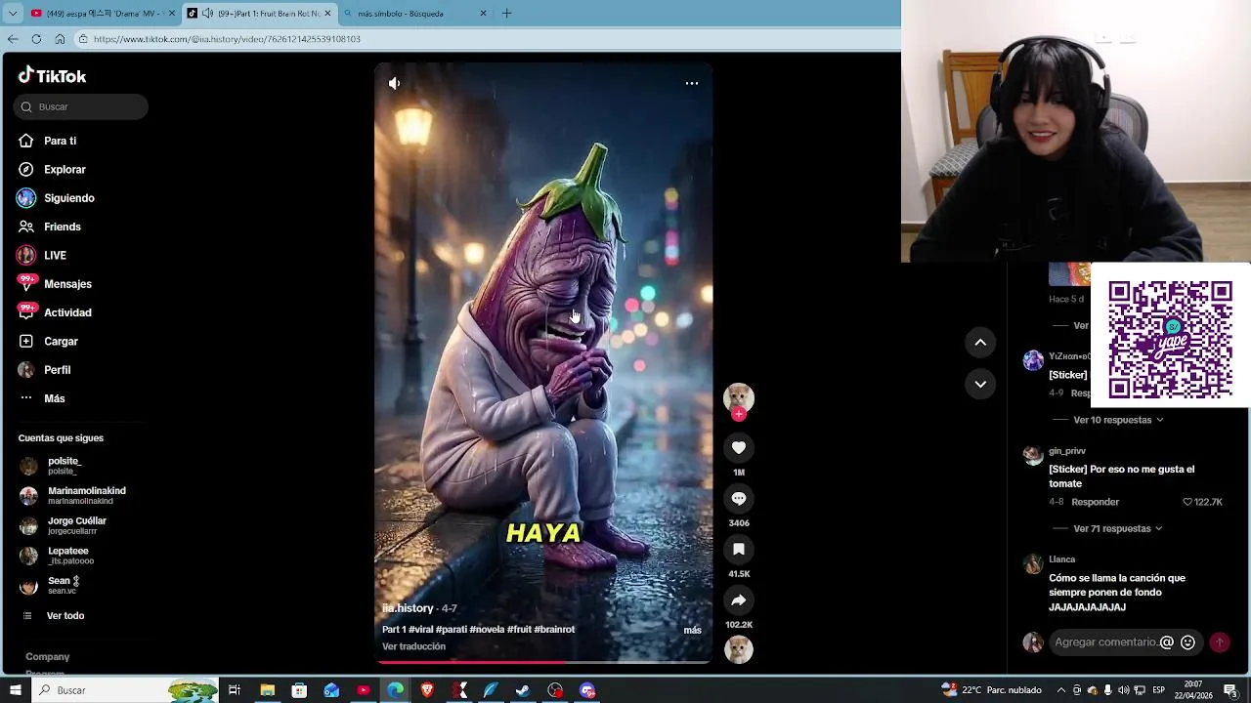
Task: Click Ver traducción under the caption
Action: coord(413,646)
